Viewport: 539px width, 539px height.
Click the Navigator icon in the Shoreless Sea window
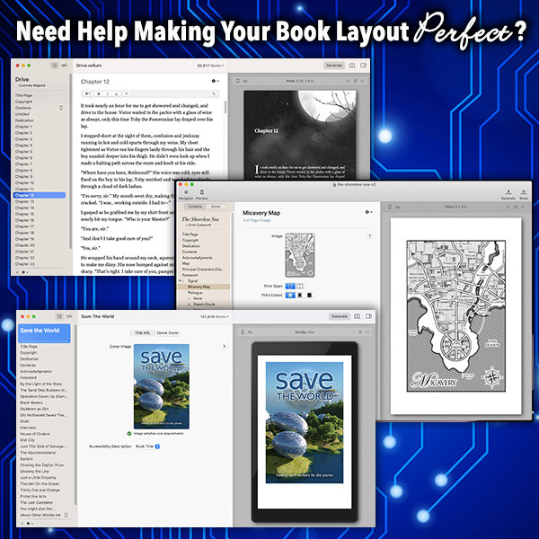[182, 191]
